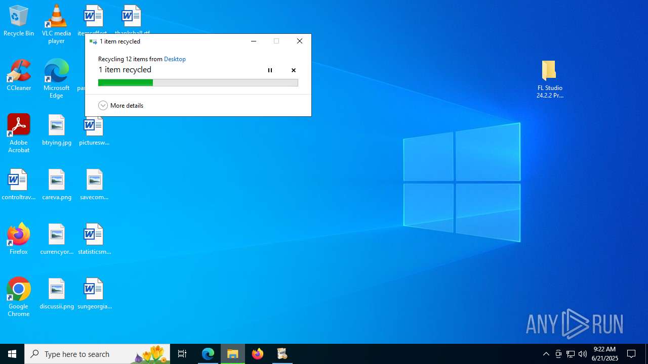This screenshot has width=648, height=364.
Task: Click the taskbar search box
Action: (97, 354)
